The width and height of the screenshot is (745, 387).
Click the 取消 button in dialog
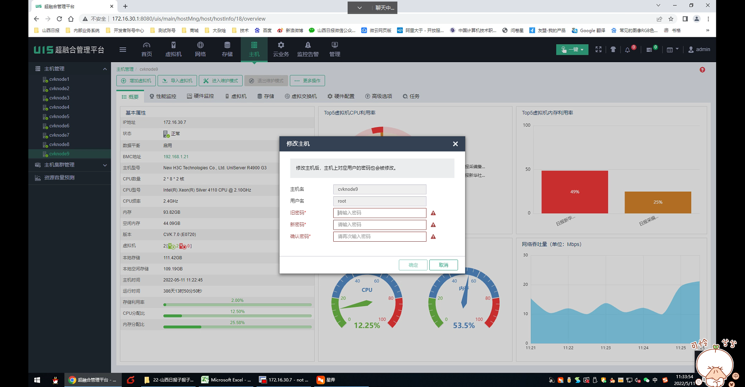tap(444, 265)
